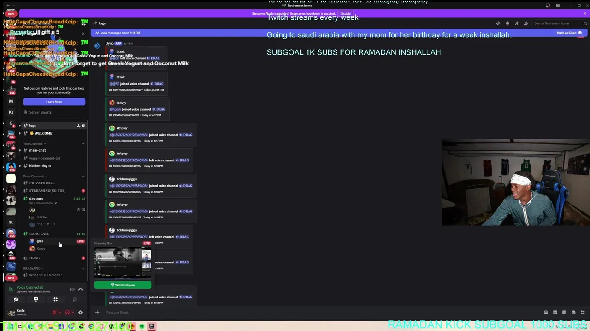Join the PRIVATE CALL voice channel
The width and height of the screenshot is (590, 331).
point(53,183)
